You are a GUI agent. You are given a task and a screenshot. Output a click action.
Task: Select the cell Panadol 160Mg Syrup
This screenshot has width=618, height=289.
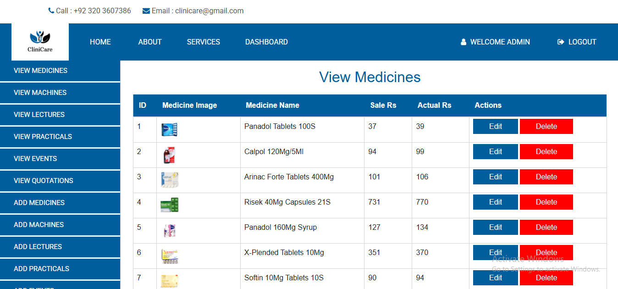tap(281, 227)
